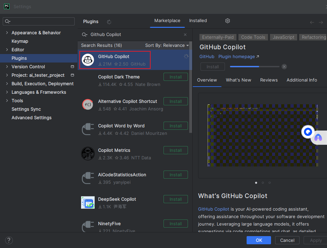
Task: Expand the Tools settings section
Action: [x=7, y=101]
